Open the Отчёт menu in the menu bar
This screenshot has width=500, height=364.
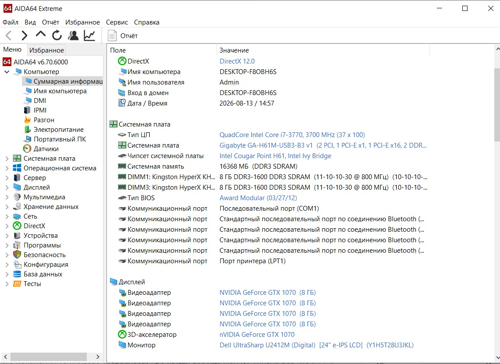click(51, 22)
